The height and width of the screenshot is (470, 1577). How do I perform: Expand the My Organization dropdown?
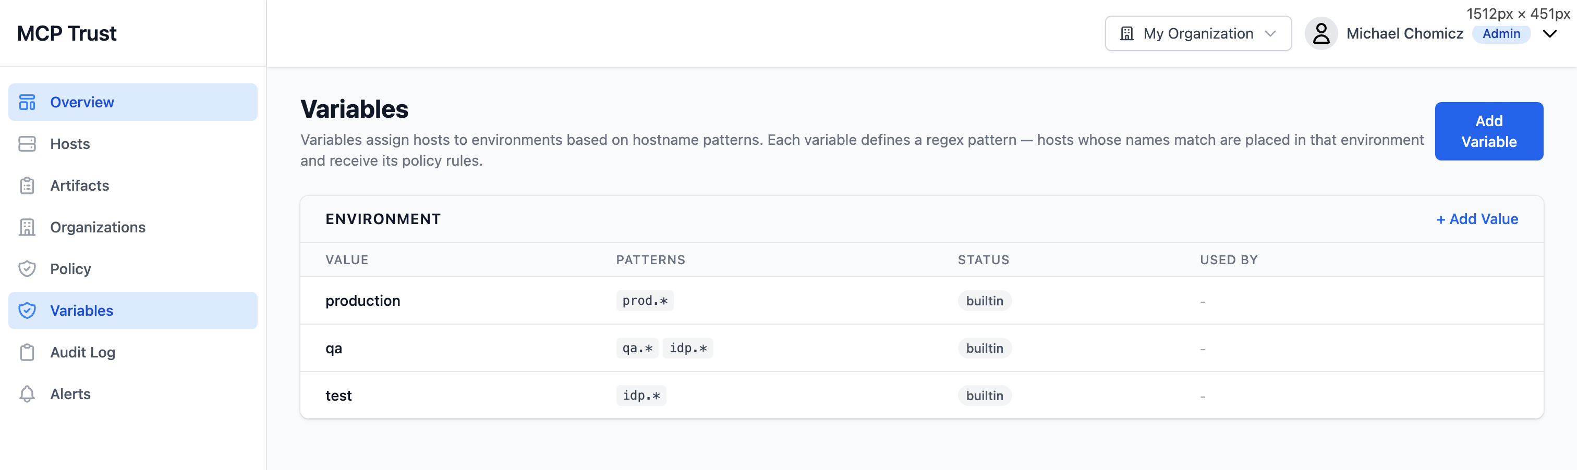click(x=1197, y=33)
